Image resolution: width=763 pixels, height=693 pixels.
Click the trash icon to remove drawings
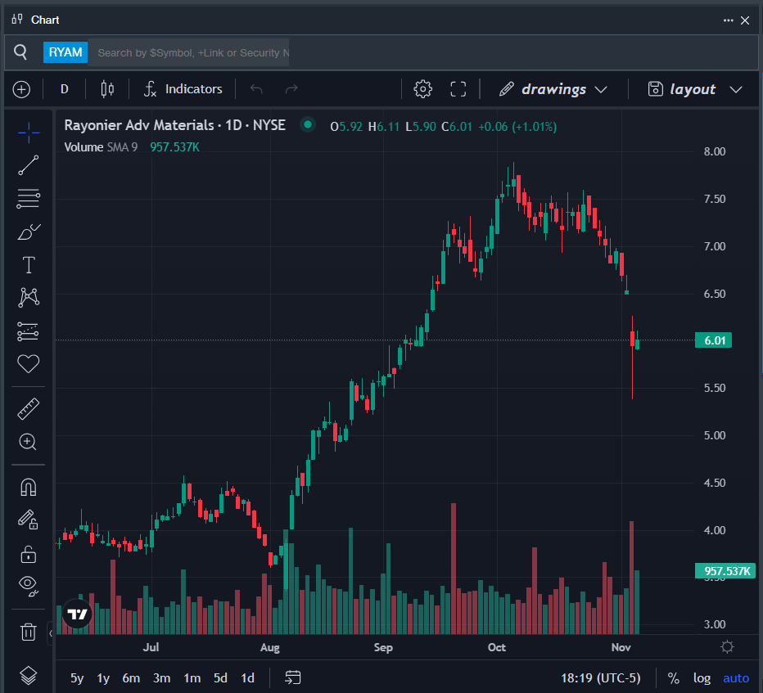click(29, 632)
